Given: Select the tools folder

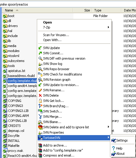Looking at the screenshot, I should [11, 66].
